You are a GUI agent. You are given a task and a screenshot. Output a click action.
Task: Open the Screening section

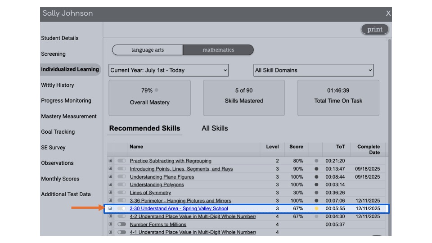pyautogui.click(x=53, y=54)
